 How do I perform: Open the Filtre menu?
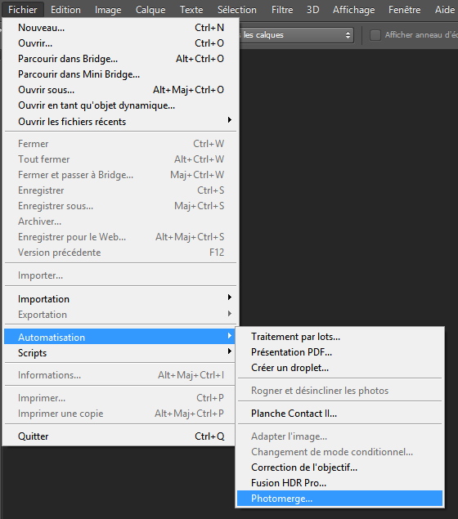(x=282, y=10)
